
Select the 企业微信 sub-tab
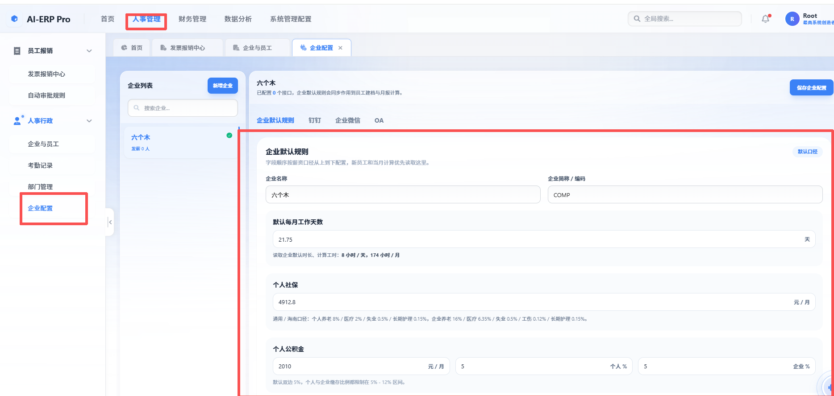pyautogui.click(x=348, y=120)
